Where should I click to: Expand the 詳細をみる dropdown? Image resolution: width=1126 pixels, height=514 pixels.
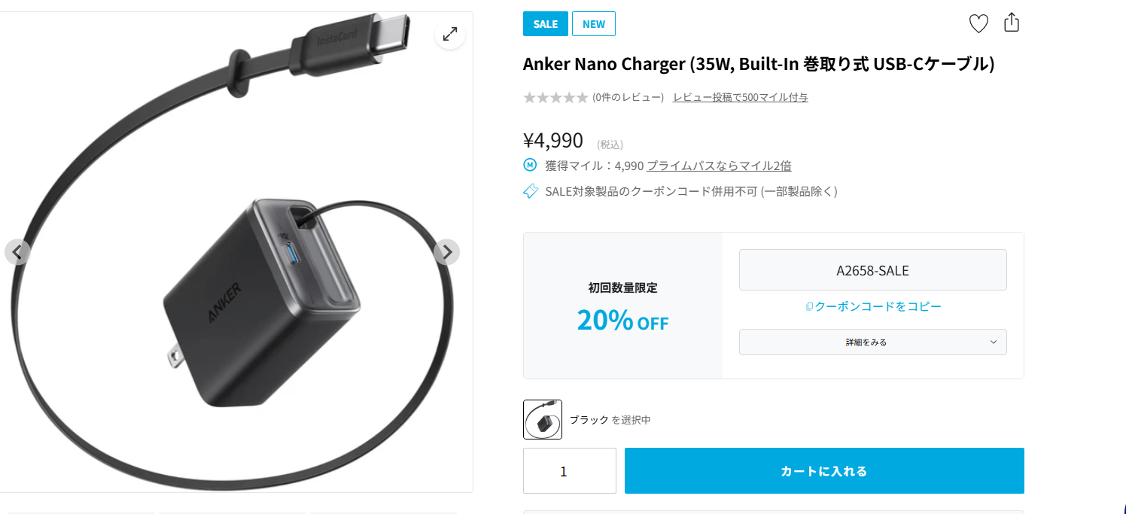click(872, 342)
